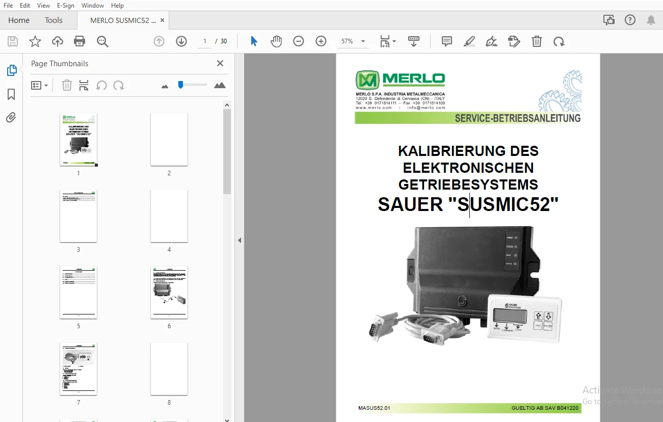Reduce thumbnail size small mountain icon
This screenshot has height=422, width=663.
pyautogui.click(x=165, y=86)
